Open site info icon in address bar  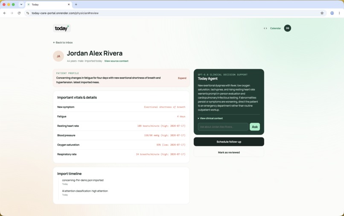[28, 13]
